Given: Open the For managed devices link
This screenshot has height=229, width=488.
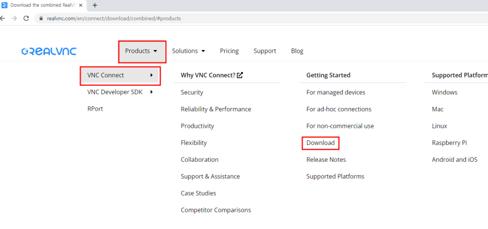Looking at the screenshot, I should pos(336,92).
